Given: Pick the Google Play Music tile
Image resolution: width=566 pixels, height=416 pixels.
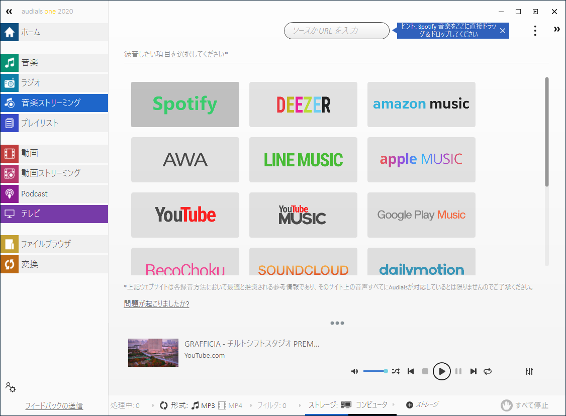Looking at the screenshot, I should [x=421, y=215].
